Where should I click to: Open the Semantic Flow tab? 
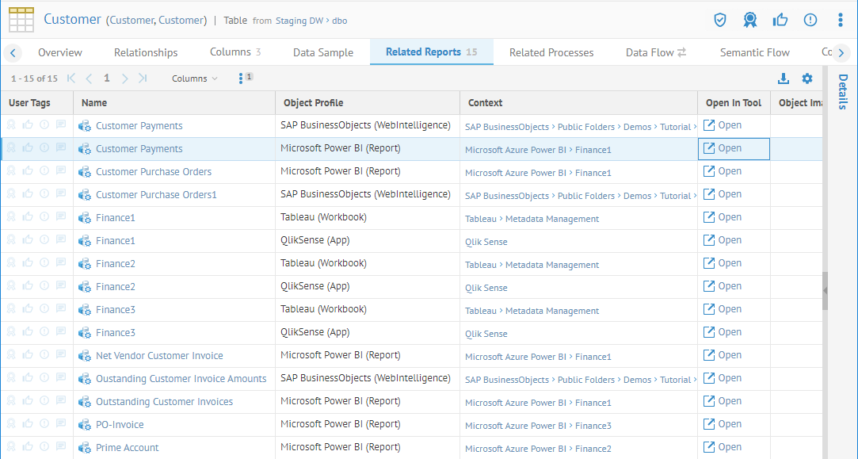[754, 52]
